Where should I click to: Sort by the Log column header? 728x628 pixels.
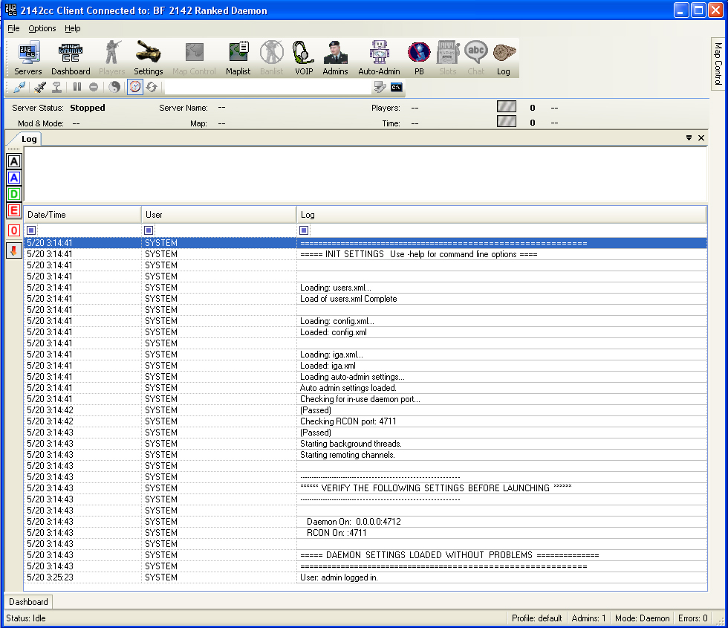[x=502, y=215]
